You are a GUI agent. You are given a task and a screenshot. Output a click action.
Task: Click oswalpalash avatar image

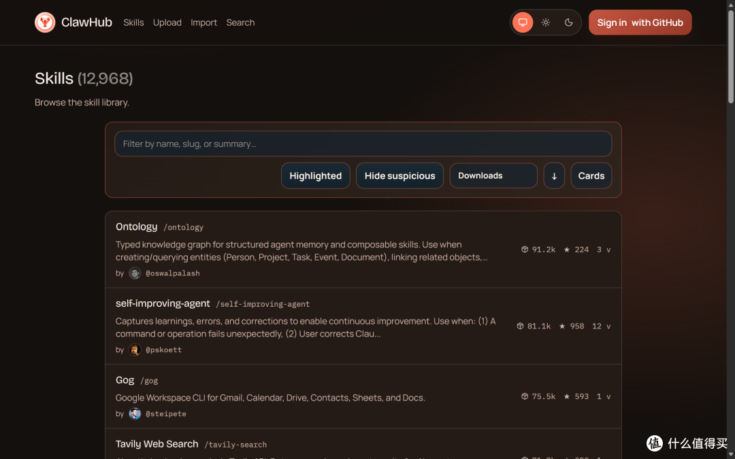pos(135,273)
